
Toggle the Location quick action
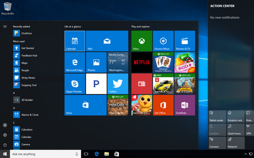point(217,130)
